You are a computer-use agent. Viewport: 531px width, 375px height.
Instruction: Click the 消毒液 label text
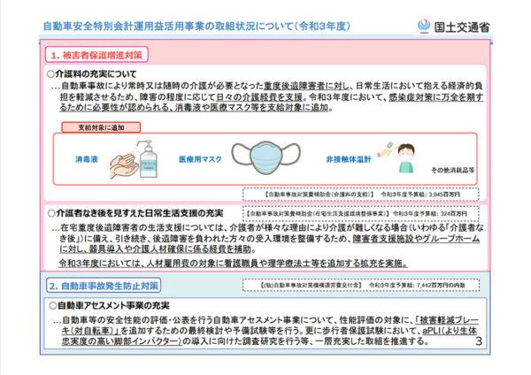click(84, 159)
